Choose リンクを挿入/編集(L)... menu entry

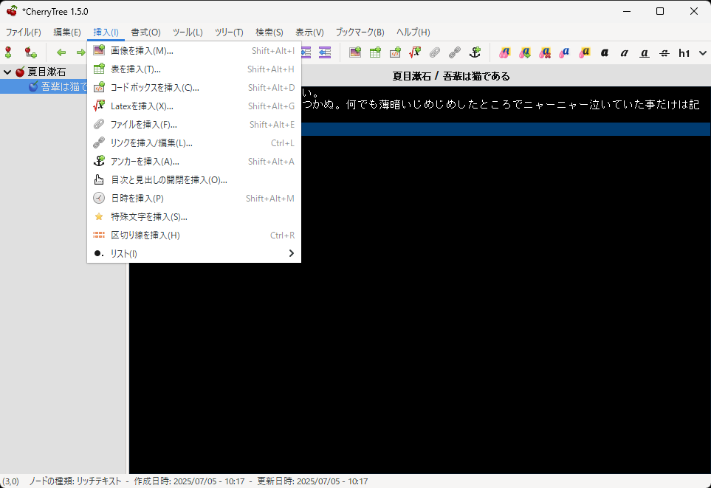194,143
